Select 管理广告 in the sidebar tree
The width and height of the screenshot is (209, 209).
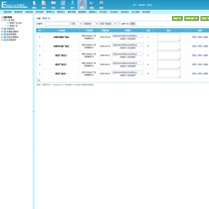14,25
